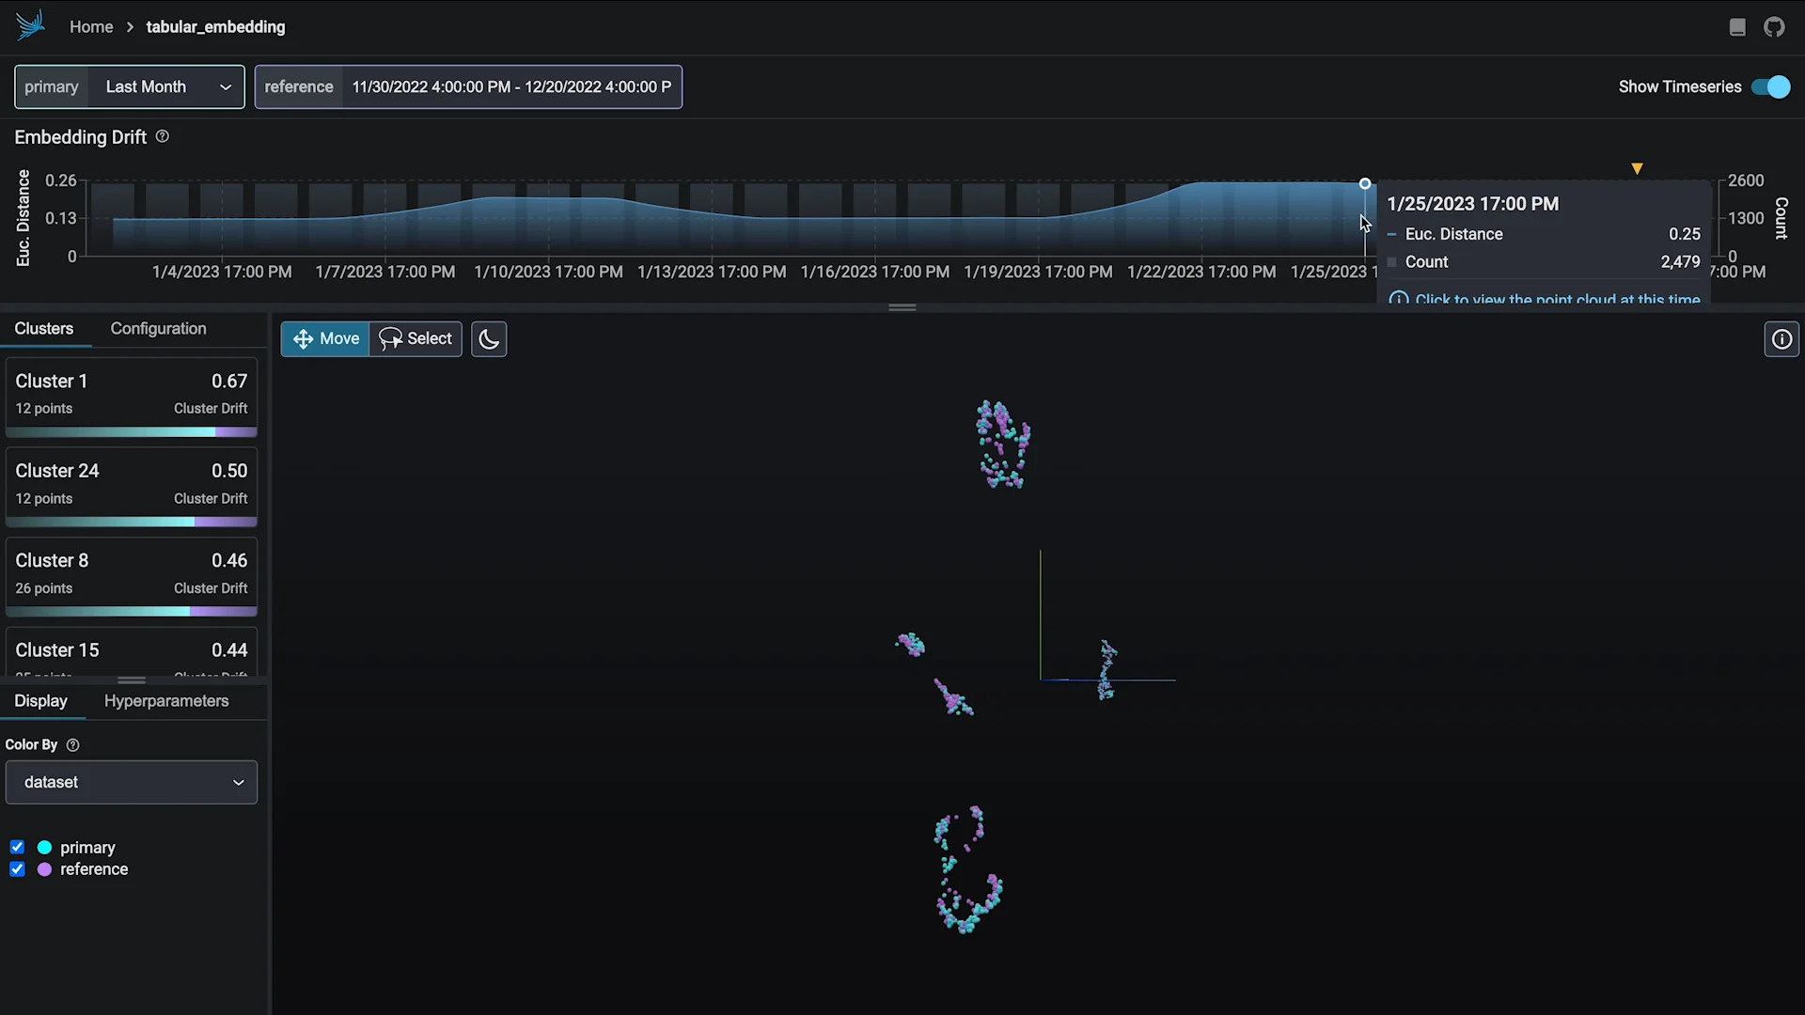
Task: Open the reference date range selector
Action: tap(511, 86)
